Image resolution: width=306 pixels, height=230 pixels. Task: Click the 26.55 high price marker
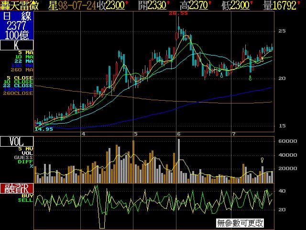(180, 14)
